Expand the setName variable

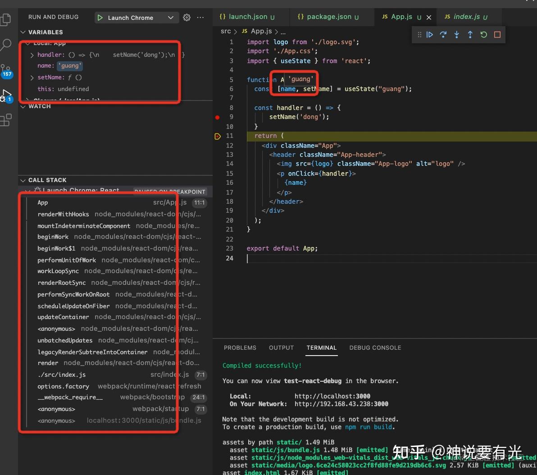click(32, 78)
